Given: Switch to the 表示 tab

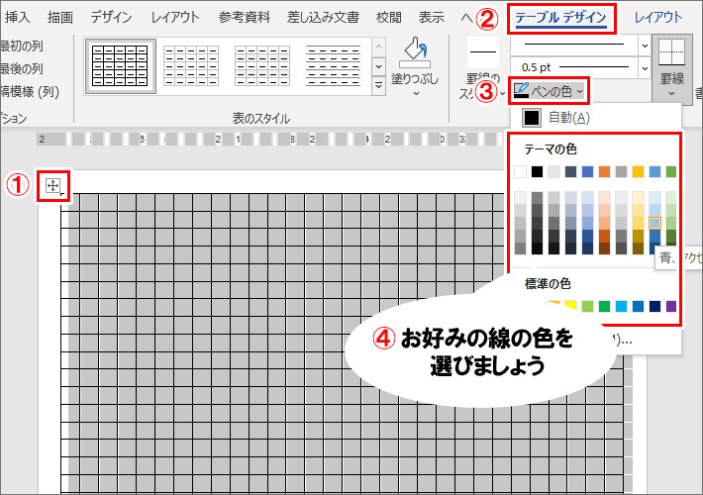Looking at the screenshot, I should (431, 17).
